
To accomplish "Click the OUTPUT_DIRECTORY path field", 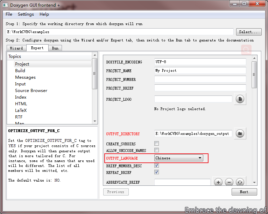I will pos(193,133).
